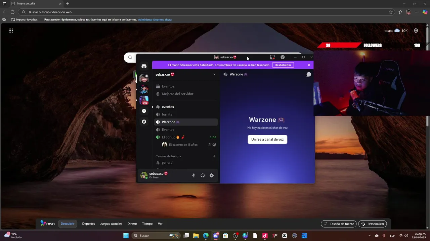Open the apps grid launcher on new tab

point(11,30)
